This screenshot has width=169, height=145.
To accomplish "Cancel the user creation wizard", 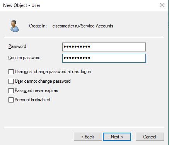I will [150, 137].
